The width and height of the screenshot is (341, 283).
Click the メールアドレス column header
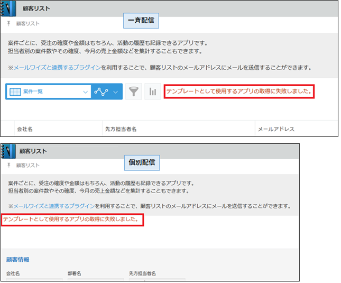click(x=275, y=129)
